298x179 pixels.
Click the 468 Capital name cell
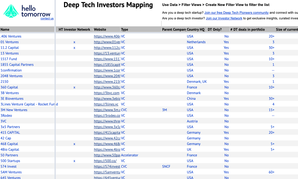click(x=9, y=144)
